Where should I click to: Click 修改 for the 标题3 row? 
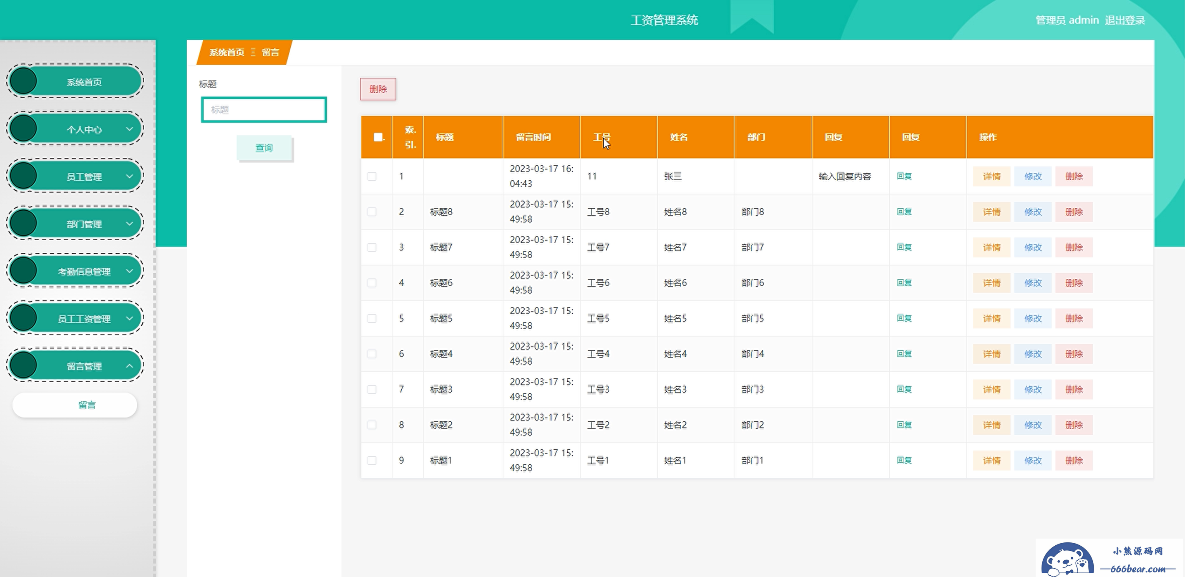point(1033,389)
